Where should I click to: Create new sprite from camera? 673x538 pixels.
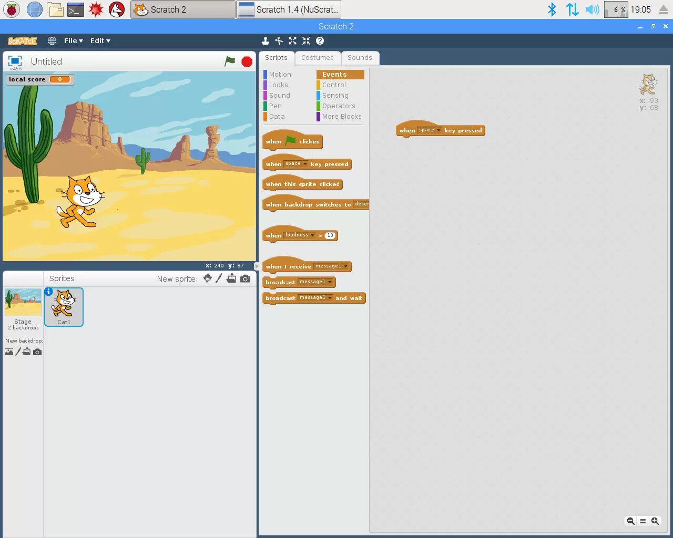(245, 278)
